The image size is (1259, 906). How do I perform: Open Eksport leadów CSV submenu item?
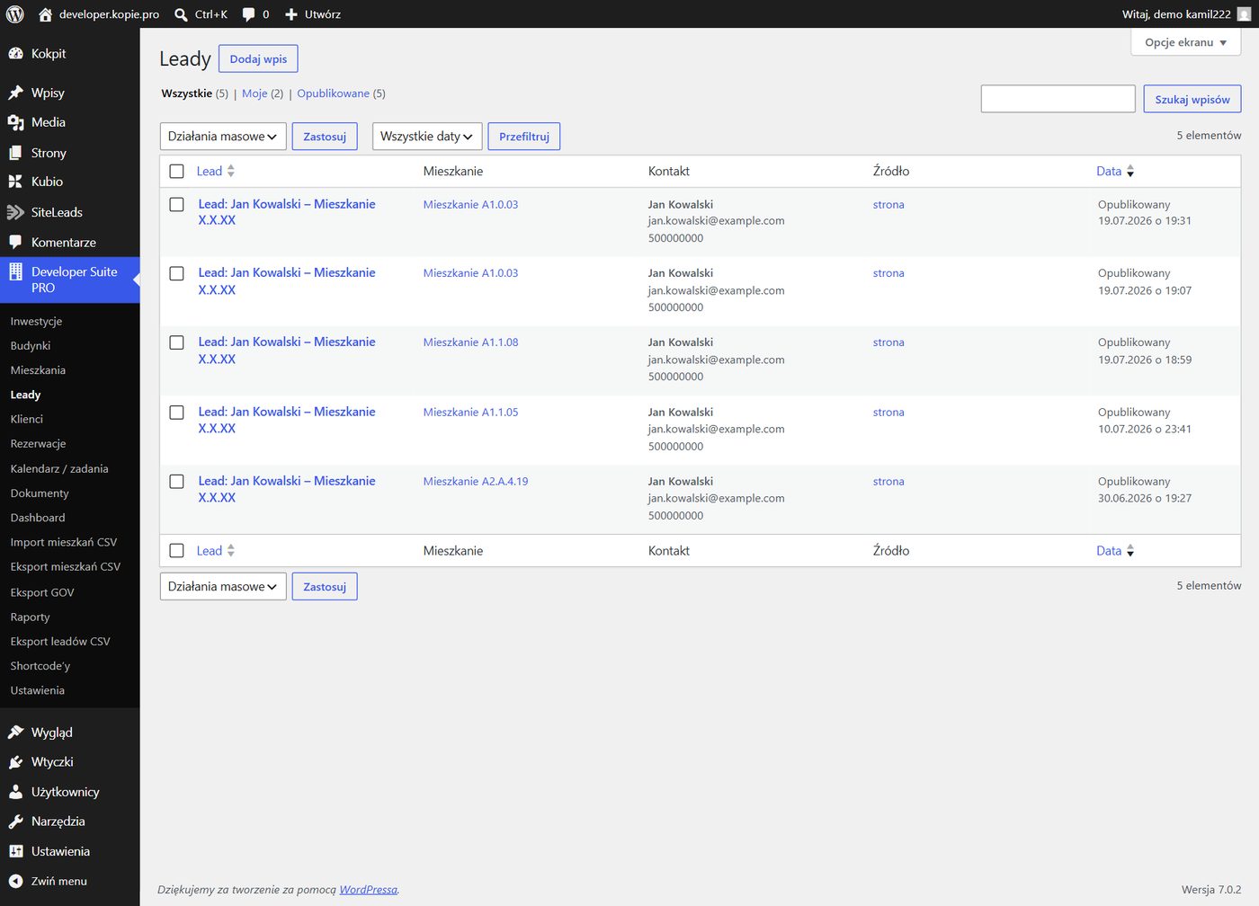[x=60, y=641]
